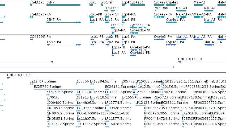
Task: Click the RP004484724.5prime EST label
Action: pyautogui.click(x=162, y=119)
